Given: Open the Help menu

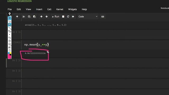Looking at the screenshot, I should click(x=84, y=9).
